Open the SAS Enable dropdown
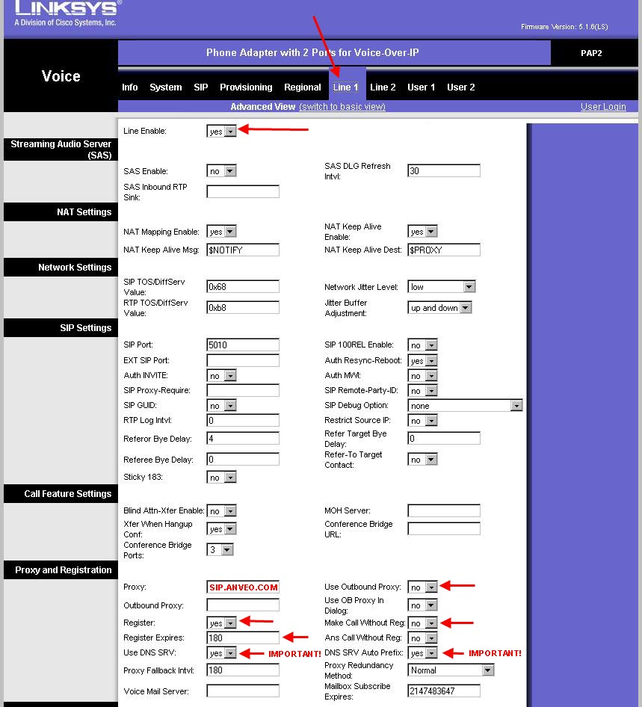 pos(221,171)
